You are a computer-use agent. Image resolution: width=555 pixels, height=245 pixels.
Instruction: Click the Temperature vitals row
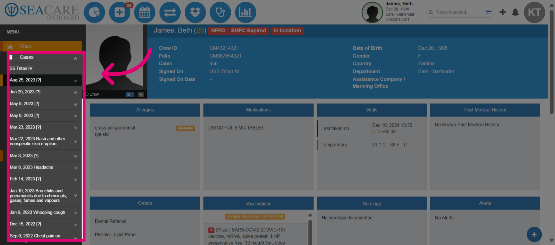[x=372, y=145]
